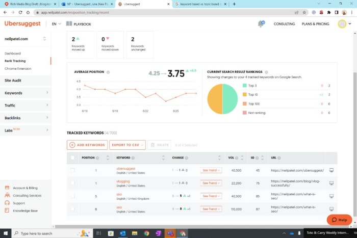Click the pink Not ranking legend swatch
The width and height of the screenshot is (357, 238).
[244, 113]
